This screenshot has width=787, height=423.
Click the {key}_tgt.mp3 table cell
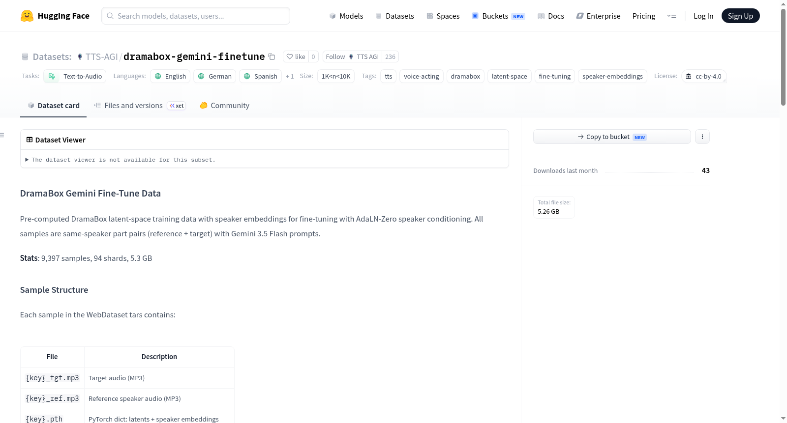pos(52,378)
